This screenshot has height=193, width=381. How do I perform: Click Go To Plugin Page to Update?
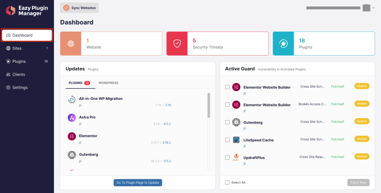(138, 183)
